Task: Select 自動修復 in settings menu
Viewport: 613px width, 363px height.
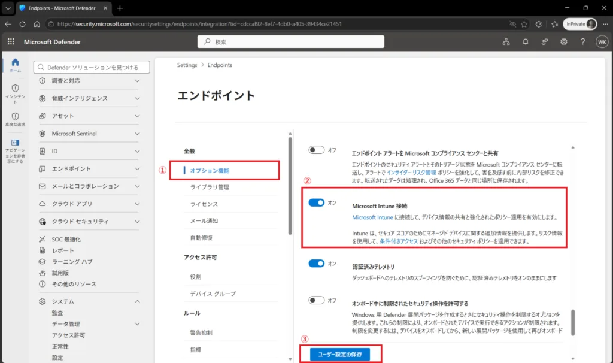Action: coord(201,238)
